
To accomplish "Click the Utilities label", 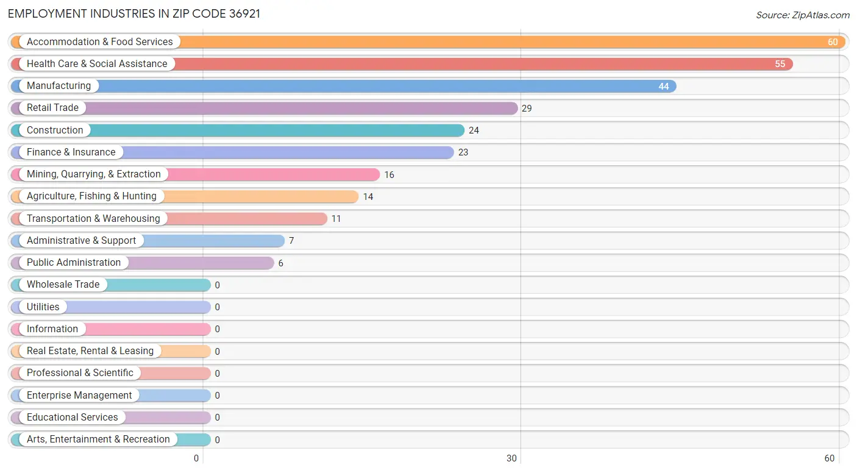I will tap(43, 307).
